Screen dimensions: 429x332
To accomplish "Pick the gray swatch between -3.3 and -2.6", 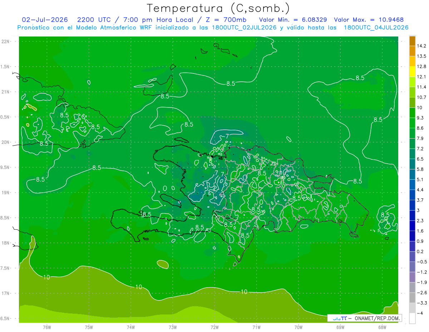I will coord(412,298).
